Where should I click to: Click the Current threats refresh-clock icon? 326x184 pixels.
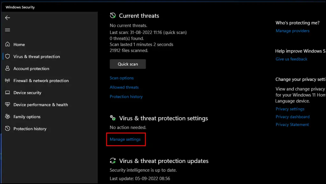(x=113, y=15)
